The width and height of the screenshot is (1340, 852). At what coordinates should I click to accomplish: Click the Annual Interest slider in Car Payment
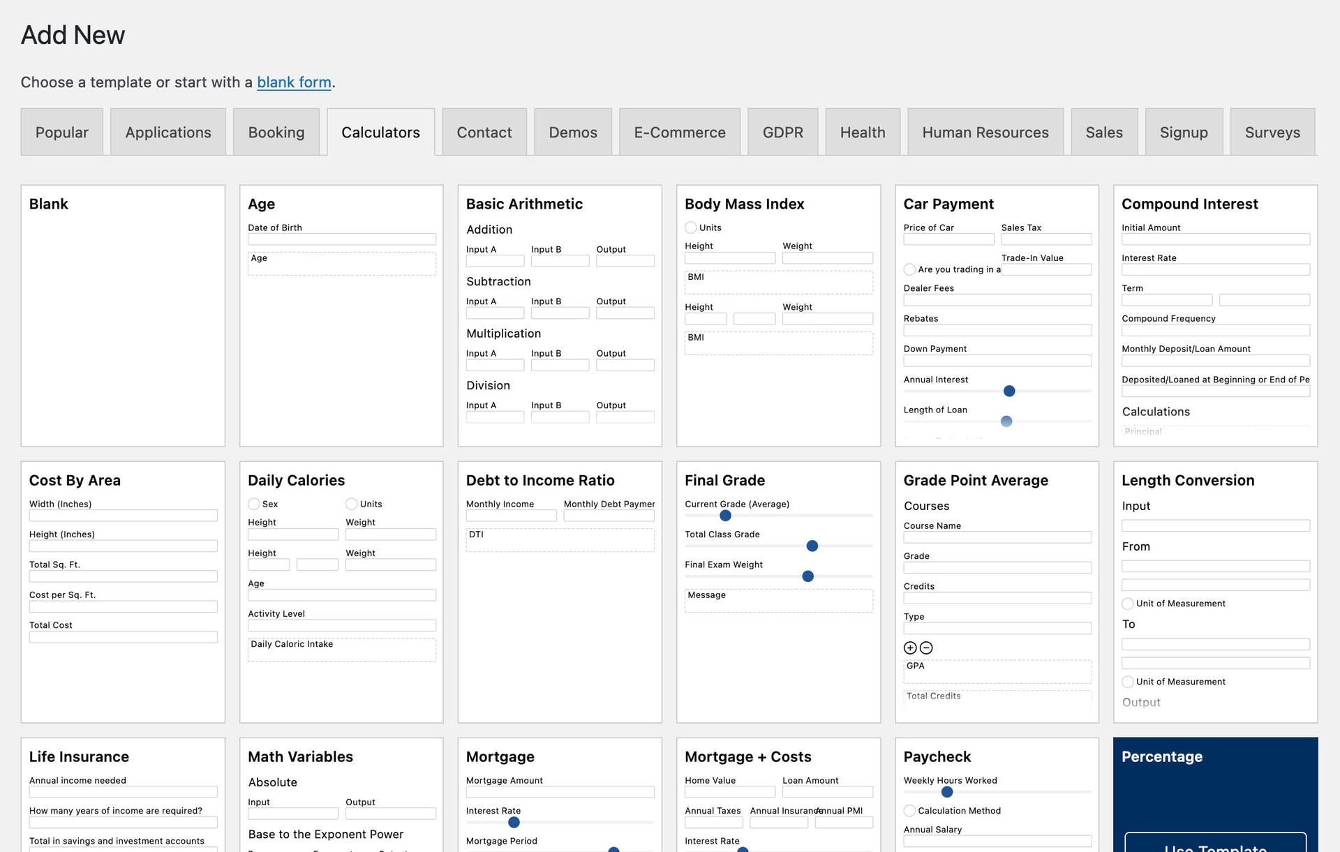pyautogui.click(x=1009, y=391)
